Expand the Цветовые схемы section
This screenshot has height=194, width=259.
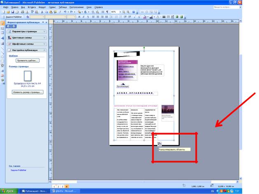click(27, 37)
